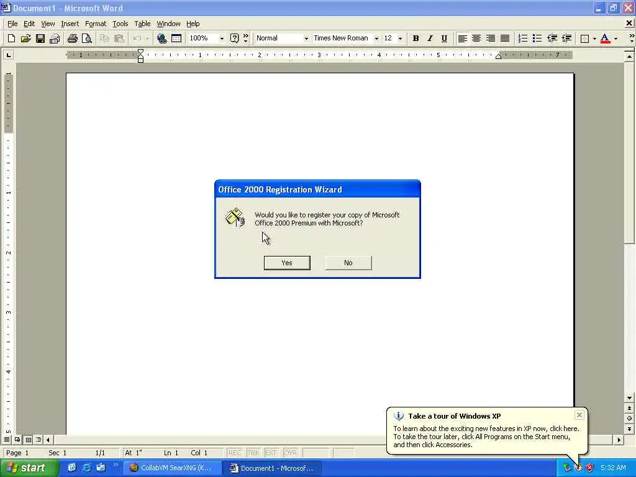Viewport: 636px width, 477px height.
Task: Go to previous page double arrow
Action: (x=629, y=408)
